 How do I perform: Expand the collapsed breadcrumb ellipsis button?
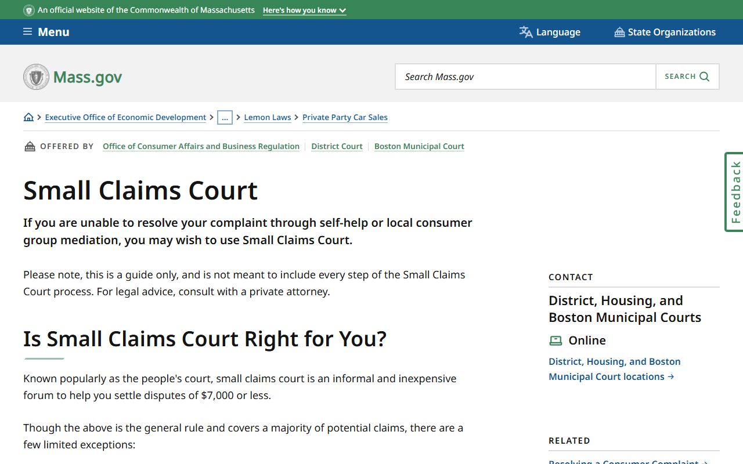point(225,117)
